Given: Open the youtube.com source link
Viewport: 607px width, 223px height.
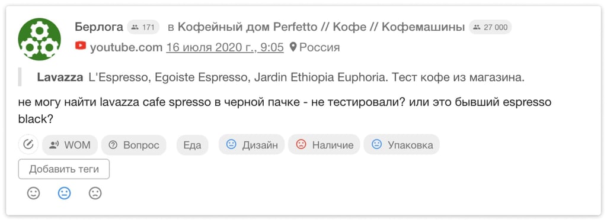Looking at the screenshot, I should [126, 47].
